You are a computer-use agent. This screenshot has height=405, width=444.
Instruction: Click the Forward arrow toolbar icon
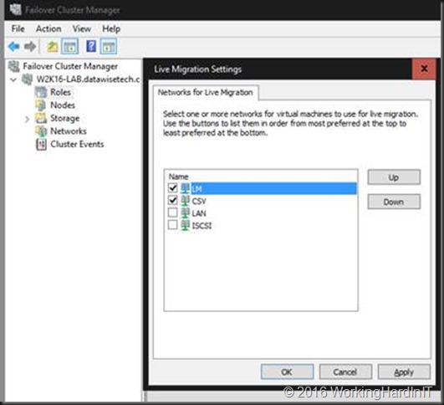pos(30,46)
